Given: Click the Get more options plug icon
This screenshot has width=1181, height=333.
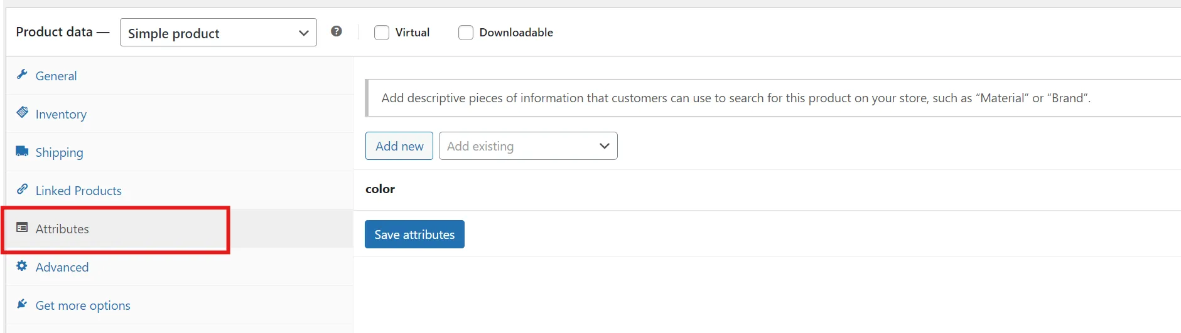Looking at the screenshot, I should [22, 304].
